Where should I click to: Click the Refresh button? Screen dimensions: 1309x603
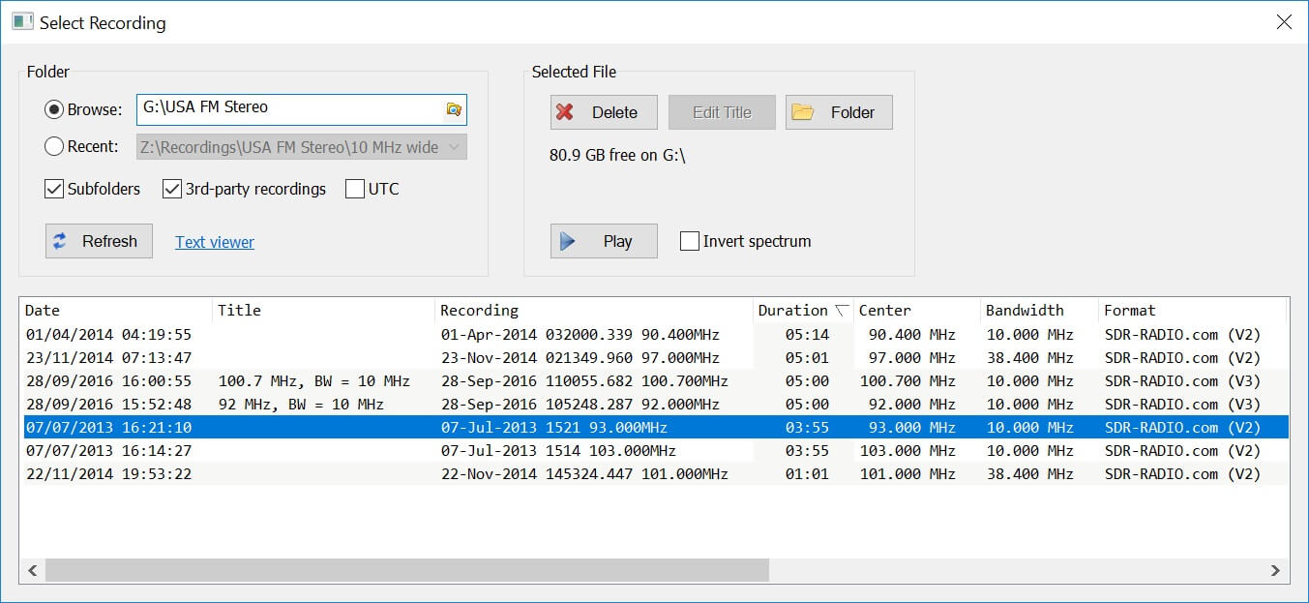[98, 241]
